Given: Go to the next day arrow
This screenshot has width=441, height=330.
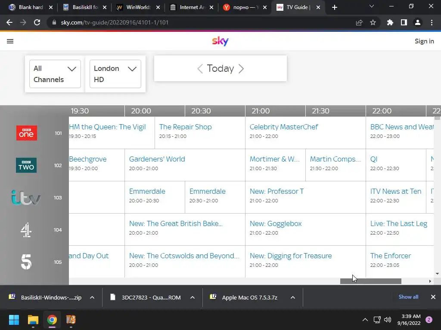Looking at the screenshot, I should 241,68.
